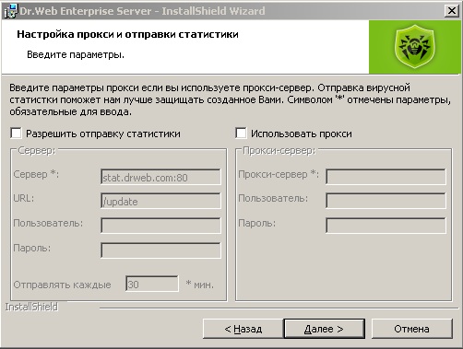Select the statistics server 'Пользователь' field
Image resolution: width=463 pixels, height=349 pixels.
(160, 226)
